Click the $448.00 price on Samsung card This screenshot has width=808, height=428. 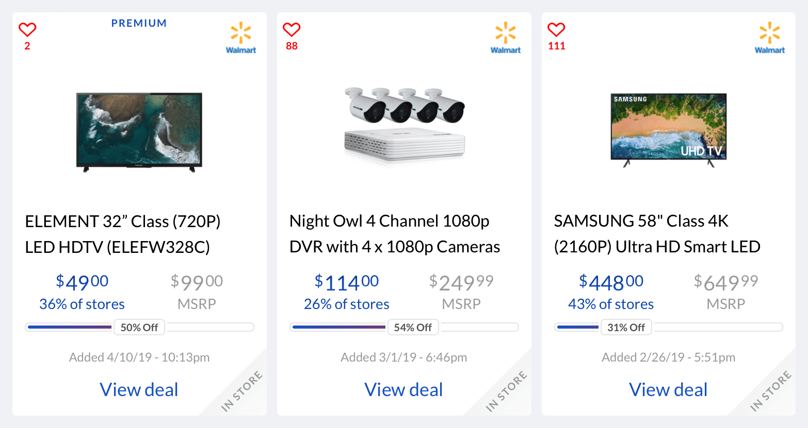pos(611,282)
